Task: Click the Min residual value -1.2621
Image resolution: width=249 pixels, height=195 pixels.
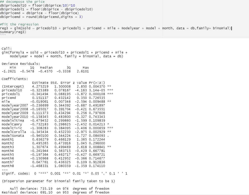Action: click(9, 71)
